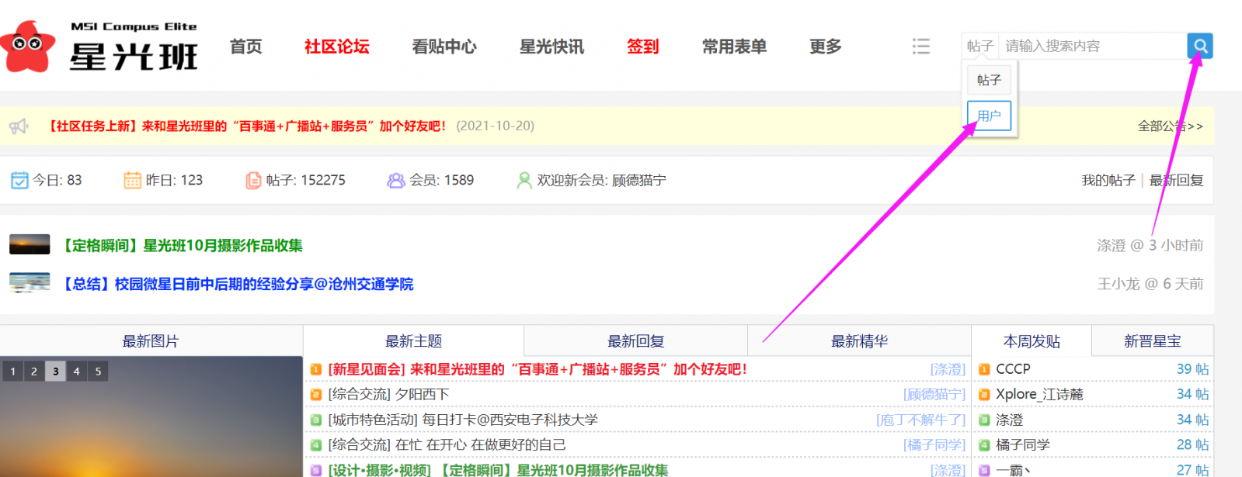
Task: Open new member 顾德猫宁 profile link
Action: (x=639, y=180)
